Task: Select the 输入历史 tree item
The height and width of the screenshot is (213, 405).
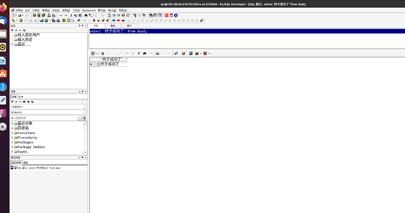Action: (x=25, y=39)
